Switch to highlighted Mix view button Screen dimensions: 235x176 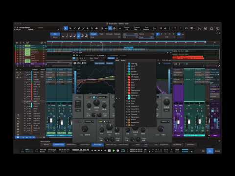[x=210, y=151]
